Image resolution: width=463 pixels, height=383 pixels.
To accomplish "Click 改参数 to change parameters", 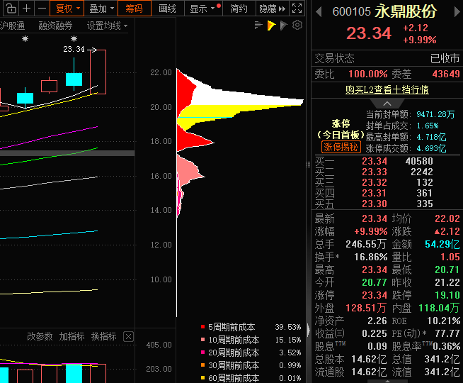I will (x=40, y=336).
